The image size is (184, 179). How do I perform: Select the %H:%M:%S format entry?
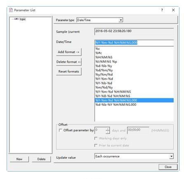tap(104, 57)
